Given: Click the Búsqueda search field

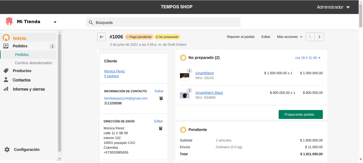Looking at the screenshot, I should [x=163, y=22].
